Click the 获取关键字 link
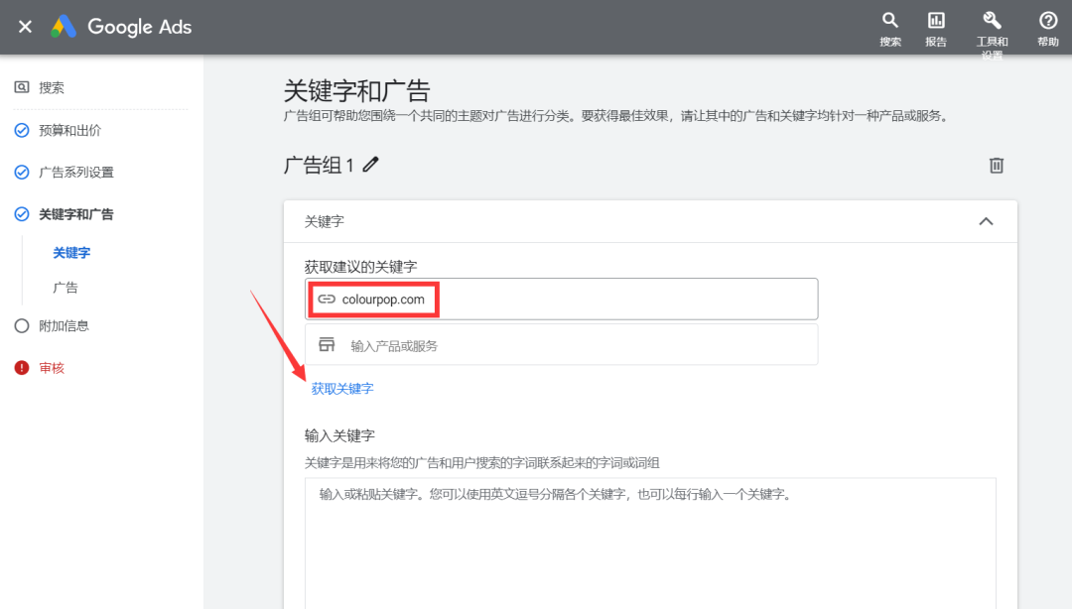This screenshot has width=1072, height=609. pos(340,389)
